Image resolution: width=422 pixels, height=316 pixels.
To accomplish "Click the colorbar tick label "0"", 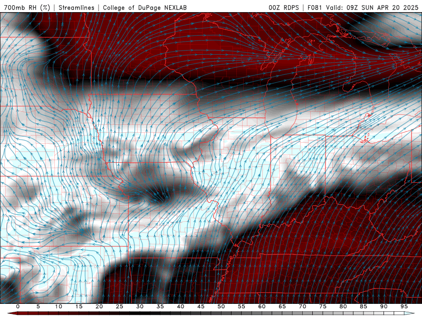I will tap(18, 307).
